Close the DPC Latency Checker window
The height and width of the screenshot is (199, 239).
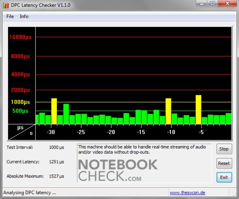[x=227, y=3]
